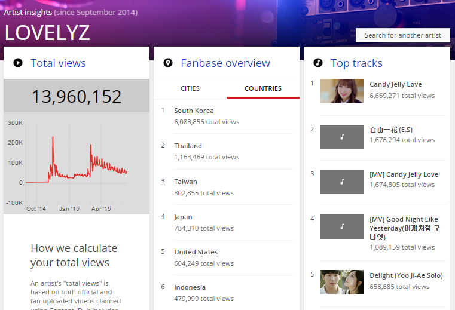Viewport: 455px width, 310px height.
Task: Click the How we calculate your total views heading
Action: 74,256
